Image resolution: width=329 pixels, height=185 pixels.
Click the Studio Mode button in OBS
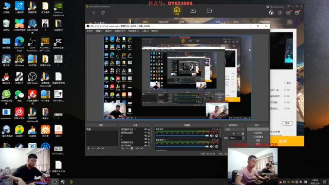(258, 137)
